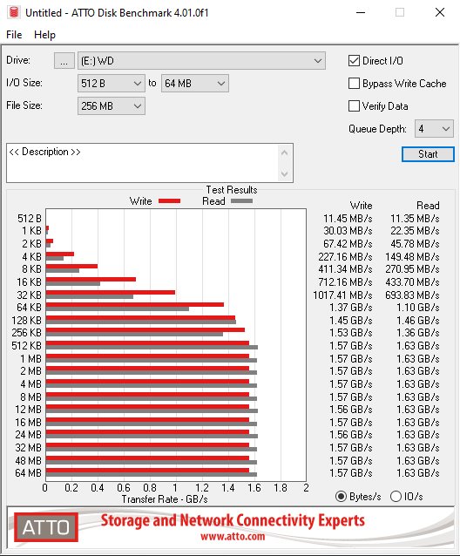Select the Bytes/s radio button
The image size is (460, 556).
coord(341,497)
